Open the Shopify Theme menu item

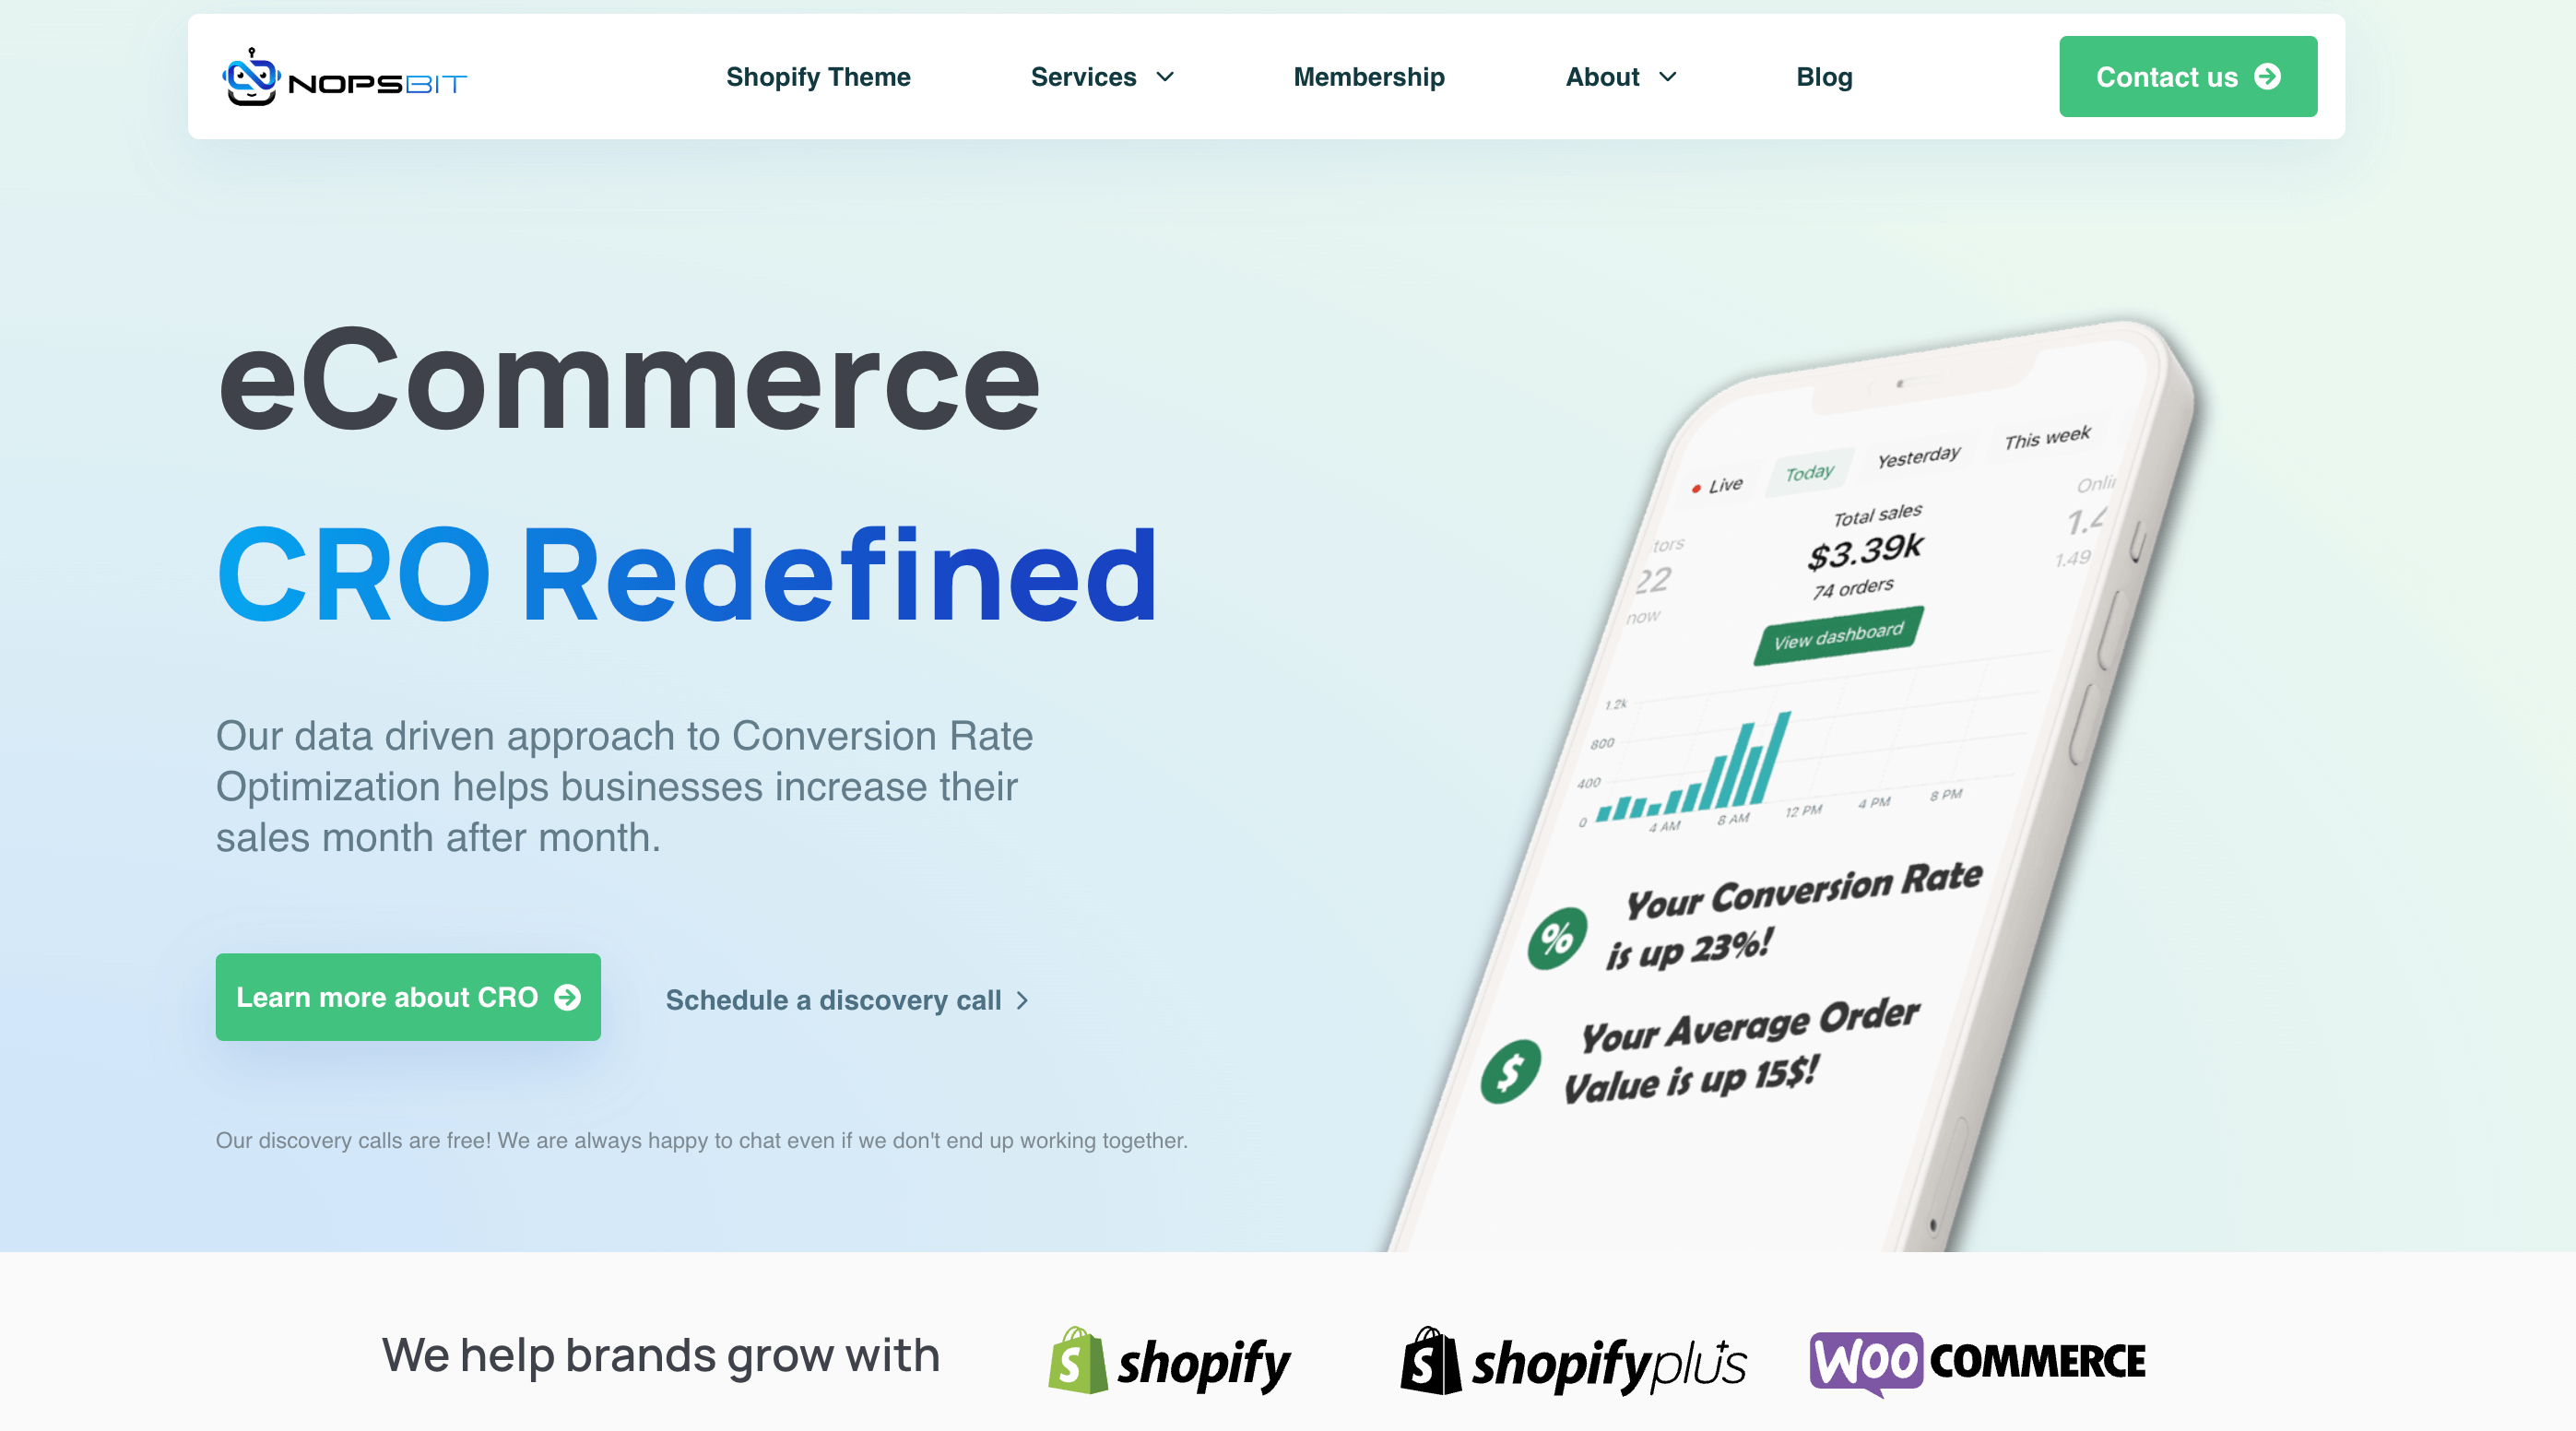point(818,76)
